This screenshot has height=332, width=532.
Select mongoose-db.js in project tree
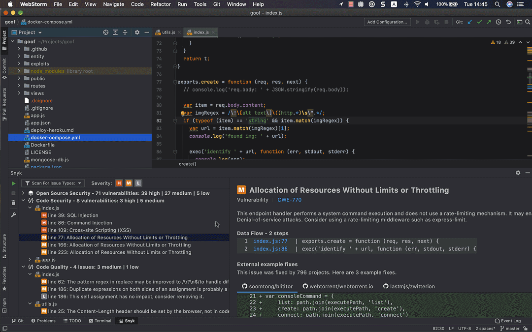[x=50, y=160]
